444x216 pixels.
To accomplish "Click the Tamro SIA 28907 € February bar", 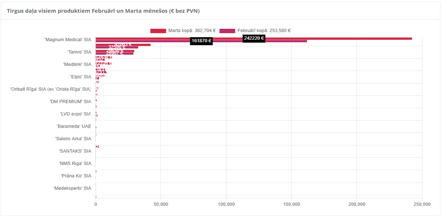I will (114, 54).
